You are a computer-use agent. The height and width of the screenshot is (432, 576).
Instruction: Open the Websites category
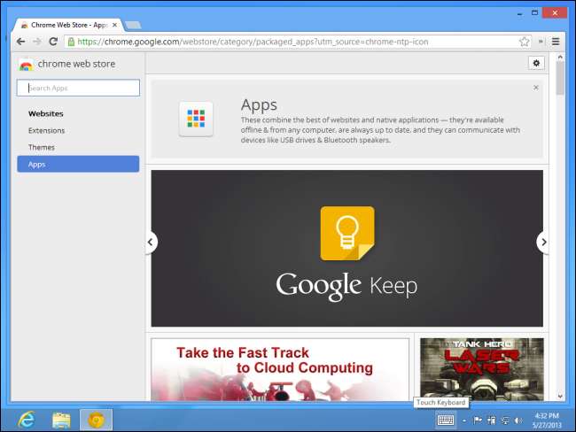click(x=45, y=113)
